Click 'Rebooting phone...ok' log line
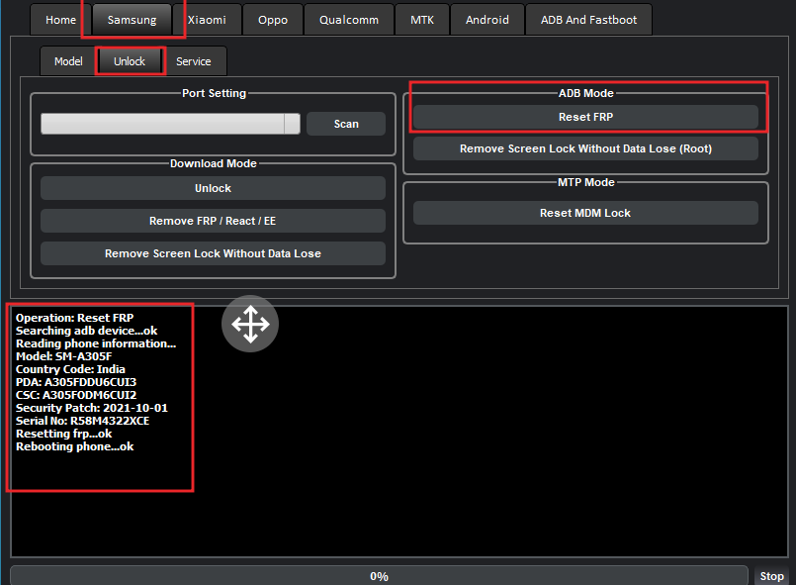This screenshot has height=585, width=796. 74,446
